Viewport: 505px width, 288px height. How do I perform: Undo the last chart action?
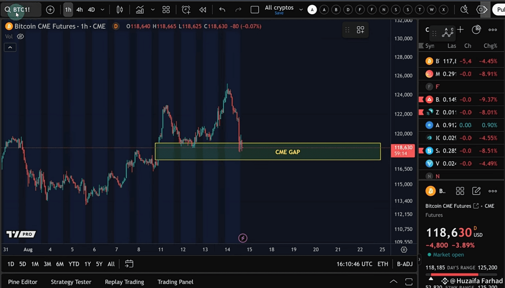222,10
